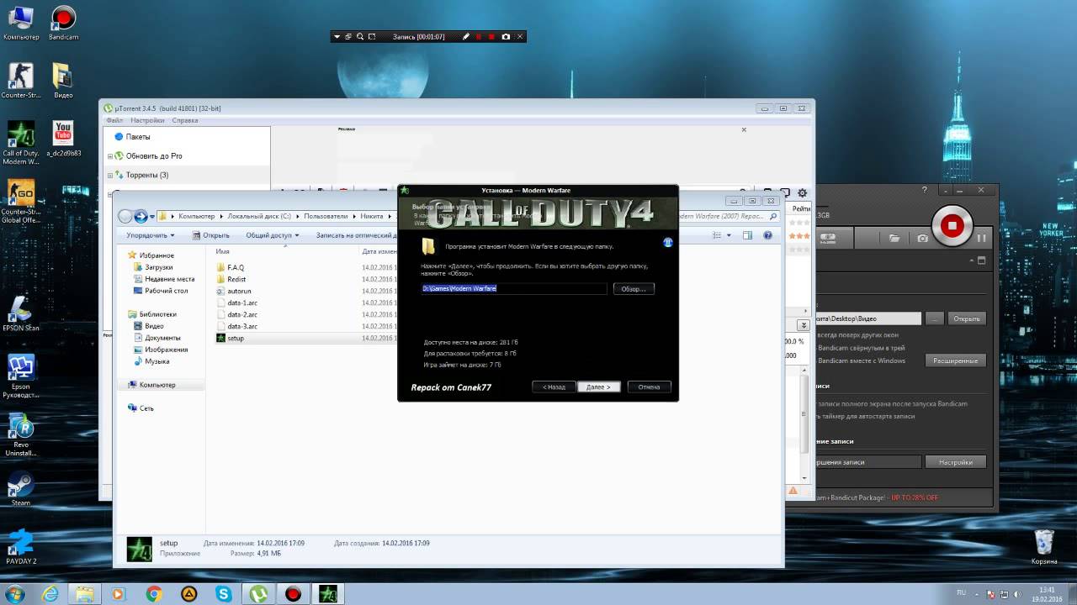Open folder browser with Обзор button
This screenshot has width=1077, height=605.
click(634, 288)
